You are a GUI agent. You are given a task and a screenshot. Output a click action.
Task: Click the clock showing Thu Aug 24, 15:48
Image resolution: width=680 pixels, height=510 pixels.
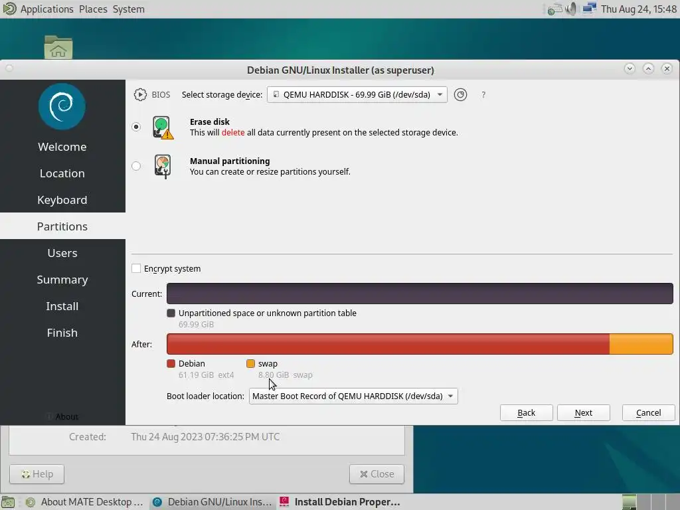638,9
